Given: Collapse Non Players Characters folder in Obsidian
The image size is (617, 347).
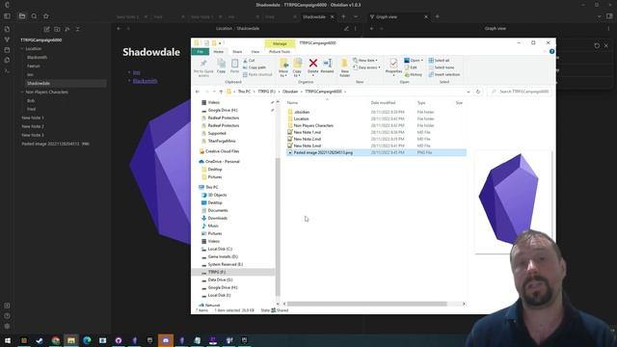Looking at the screenshot, I should tap(22, 93).
